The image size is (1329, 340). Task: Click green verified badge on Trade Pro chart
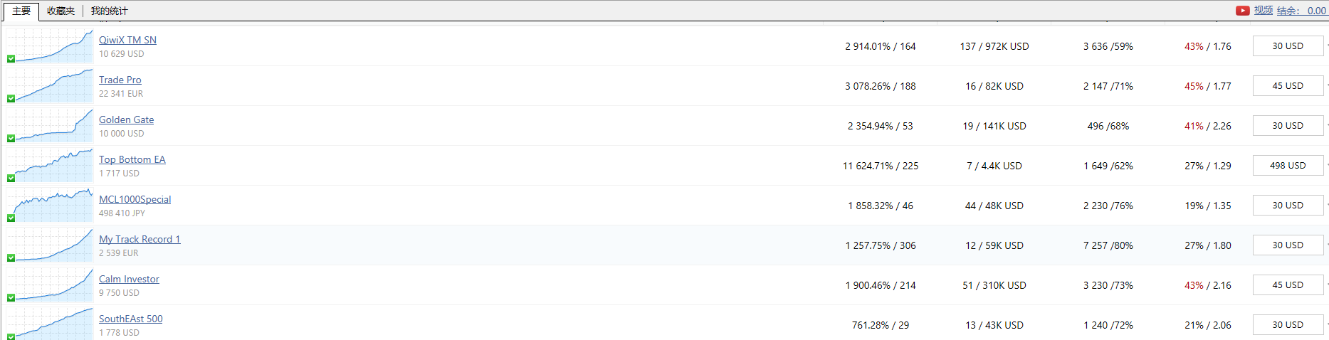point(11,99)
